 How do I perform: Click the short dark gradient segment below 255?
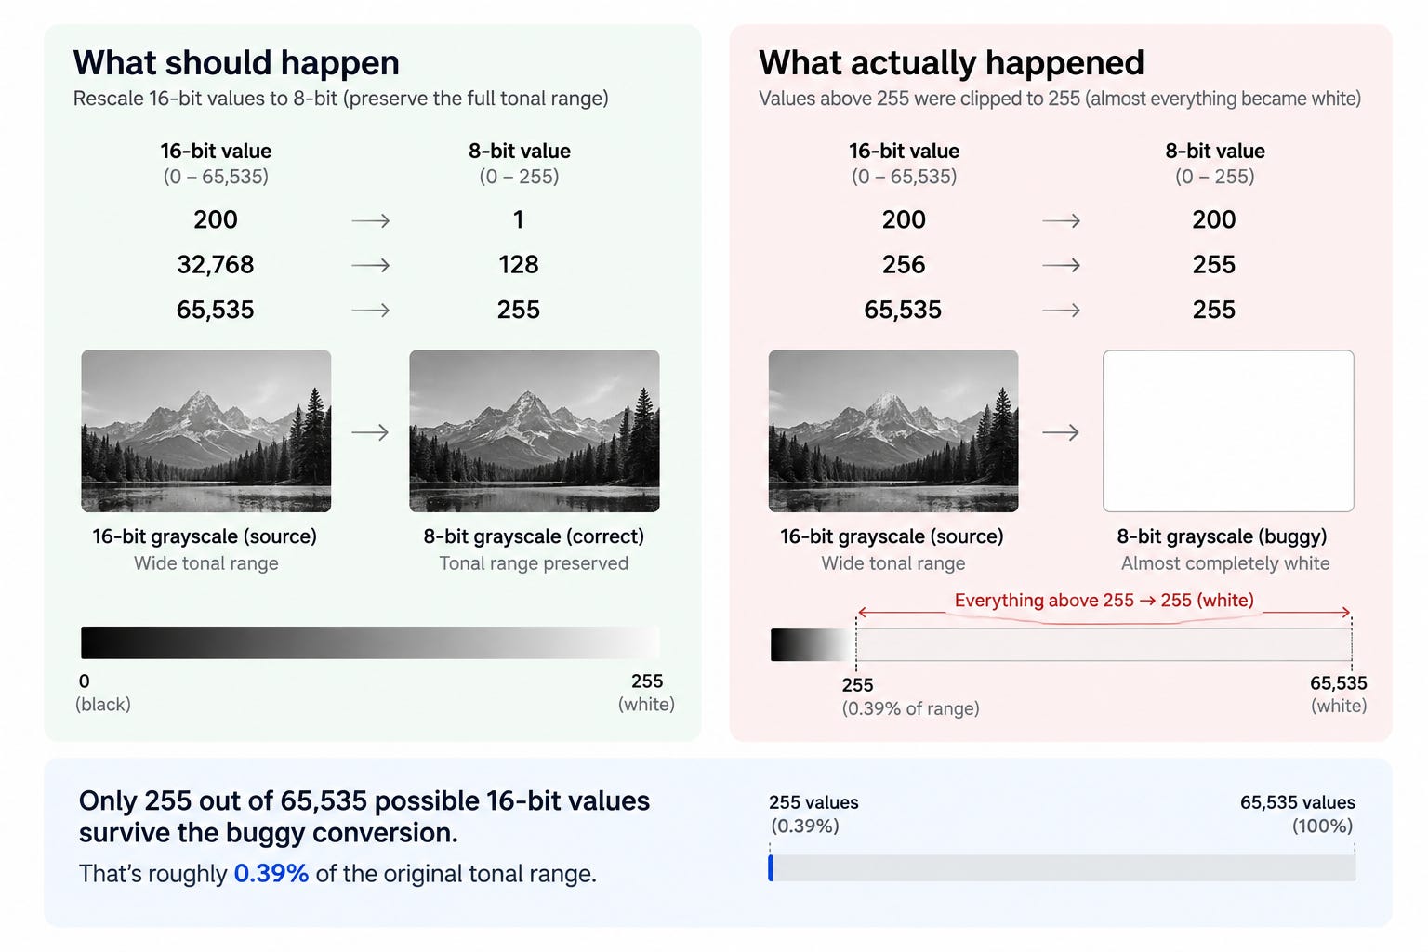pos(813,645)
